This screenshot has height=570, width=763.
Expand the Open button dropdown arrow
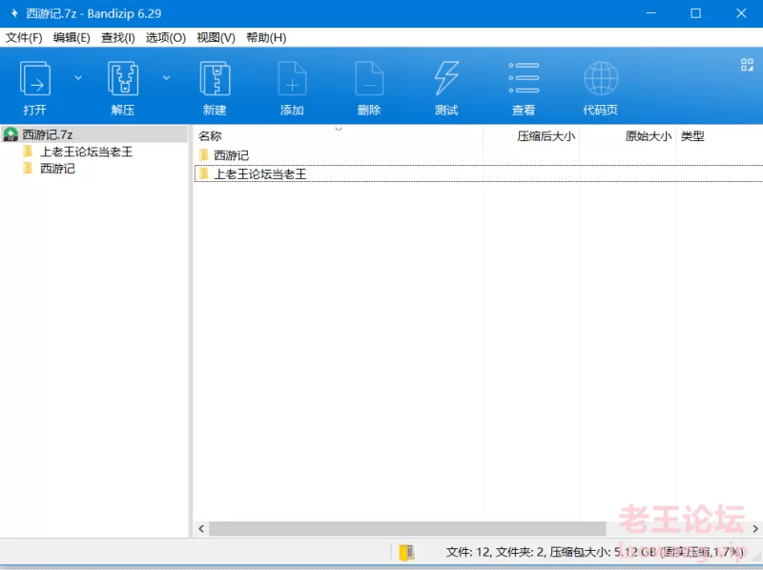[x=78, y=78]
